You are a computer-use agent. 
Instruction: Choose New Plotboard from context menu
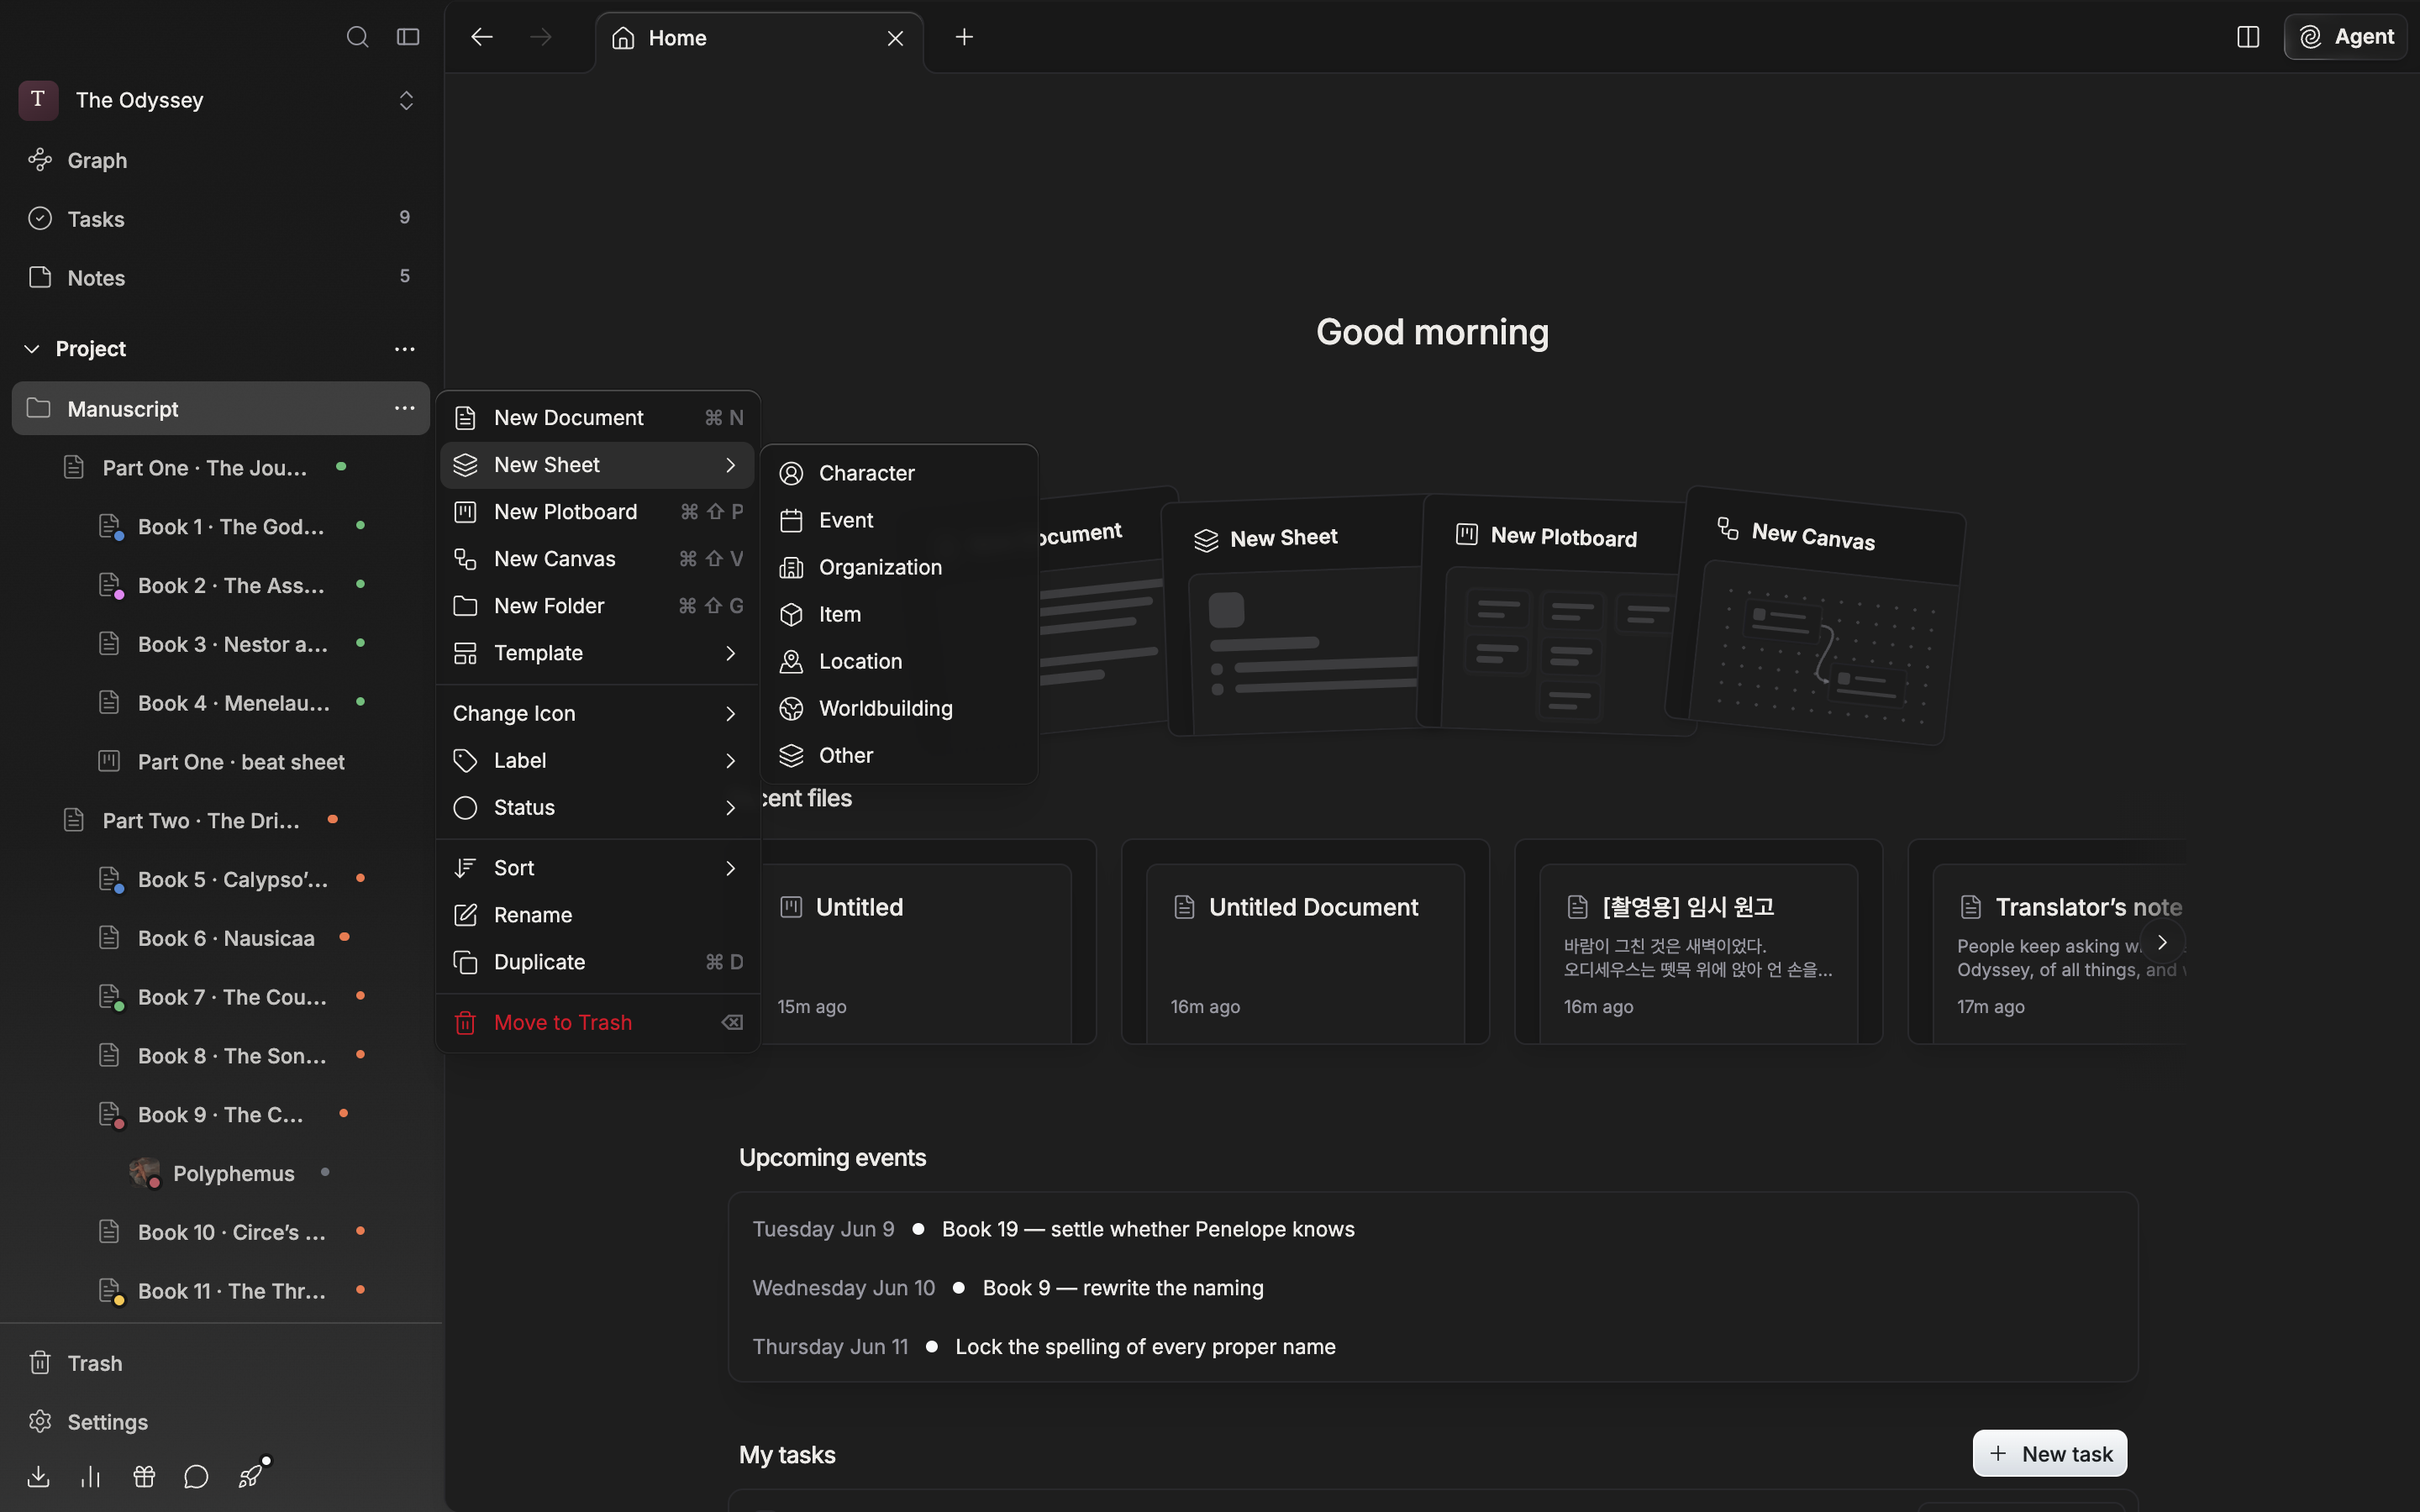coord(597,512)
